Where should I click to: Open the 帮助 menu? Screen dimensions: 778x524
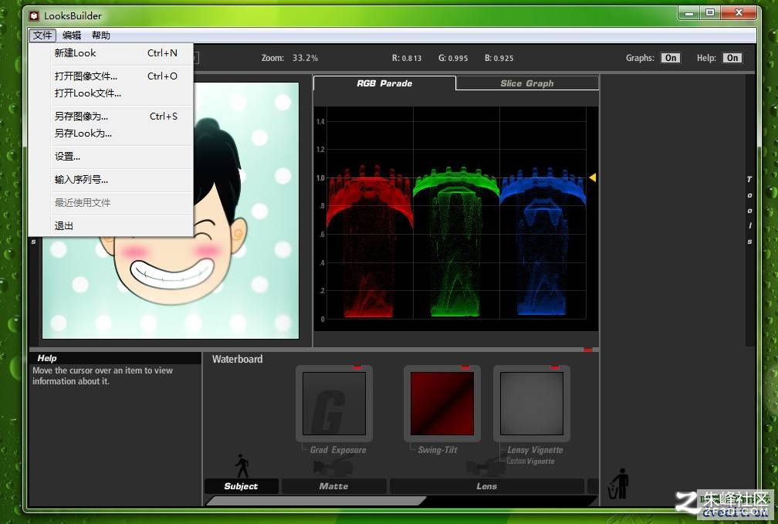pos(100,35)
